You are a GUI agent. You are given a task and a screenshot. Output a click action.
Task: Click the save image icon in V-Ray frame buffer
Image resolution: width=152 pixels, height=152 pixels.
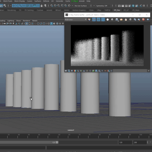[117, 19]
